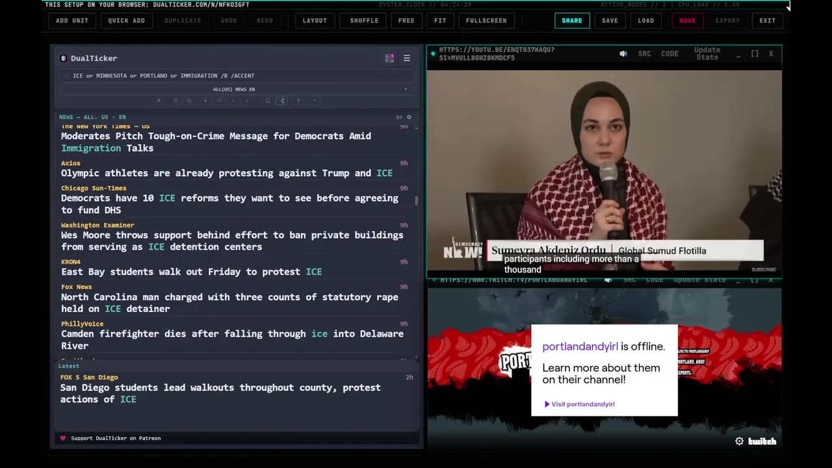Click the red NUKE button
Screen dimensions: 832x468
(x=687, y=21)
